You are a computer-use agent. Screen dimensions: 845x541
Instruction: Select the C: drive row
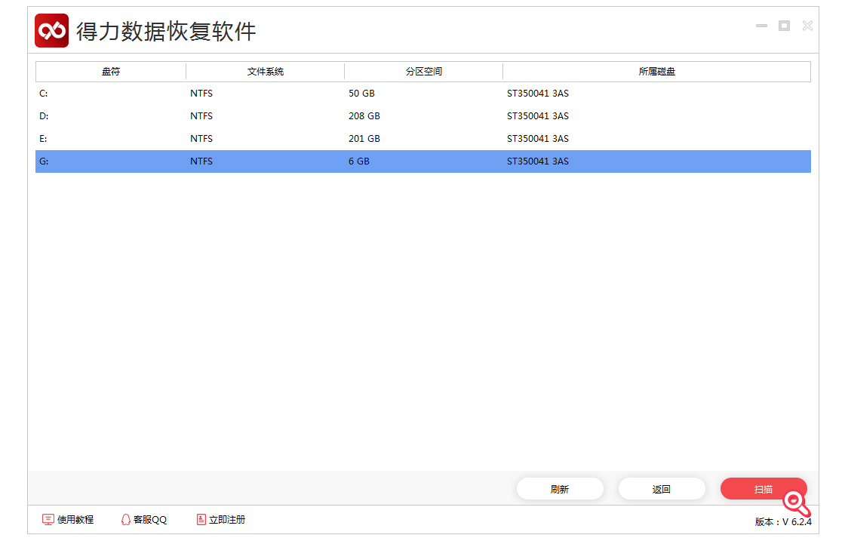tap(423, 94)
